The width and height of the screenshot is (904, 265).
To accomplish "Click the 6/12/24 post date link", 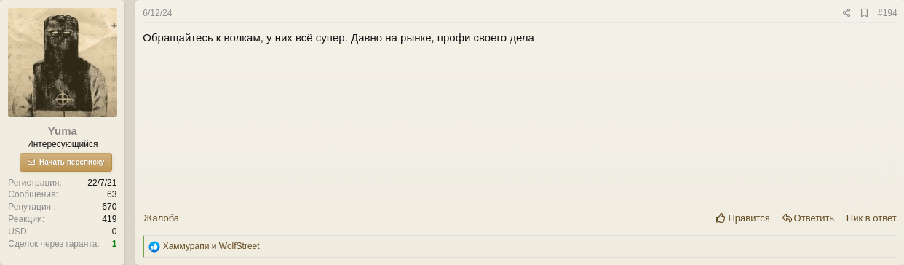I will (x=157, y=13).
